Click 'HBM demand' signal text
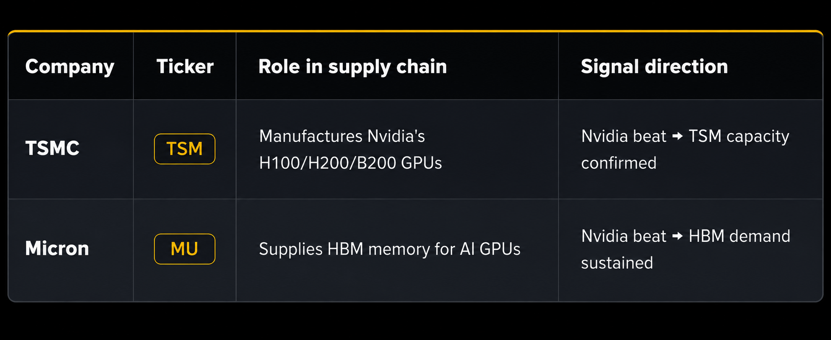The height and width of the screenshot is (340, 831). (739, 236)
